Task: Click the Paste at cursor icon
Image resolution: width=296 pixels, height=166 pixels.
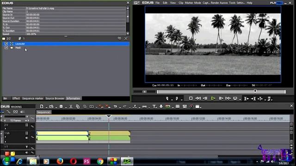Action: click(x=85, y=107)
